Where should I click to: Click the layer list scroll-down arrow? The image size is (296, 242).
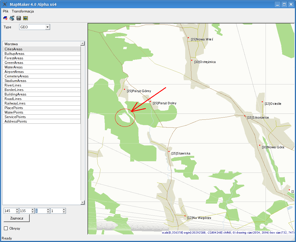[x=83, y=202]
